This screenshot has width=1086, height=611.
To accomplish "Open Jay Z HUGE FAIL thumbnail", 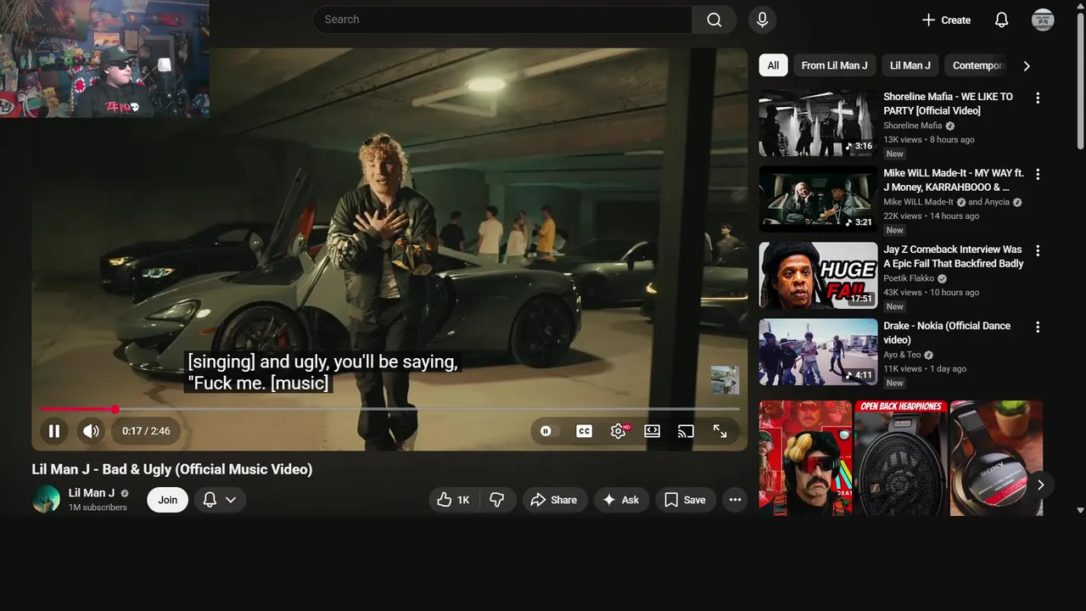I will (818, 276).
